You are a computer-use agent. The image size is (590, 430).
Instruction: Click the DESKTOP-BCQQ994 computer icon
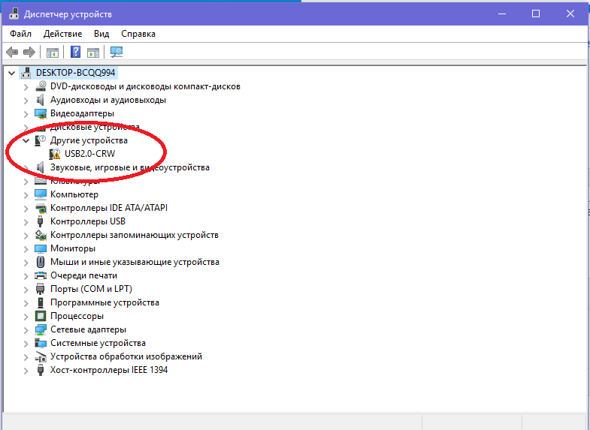[x=26, y=73]
